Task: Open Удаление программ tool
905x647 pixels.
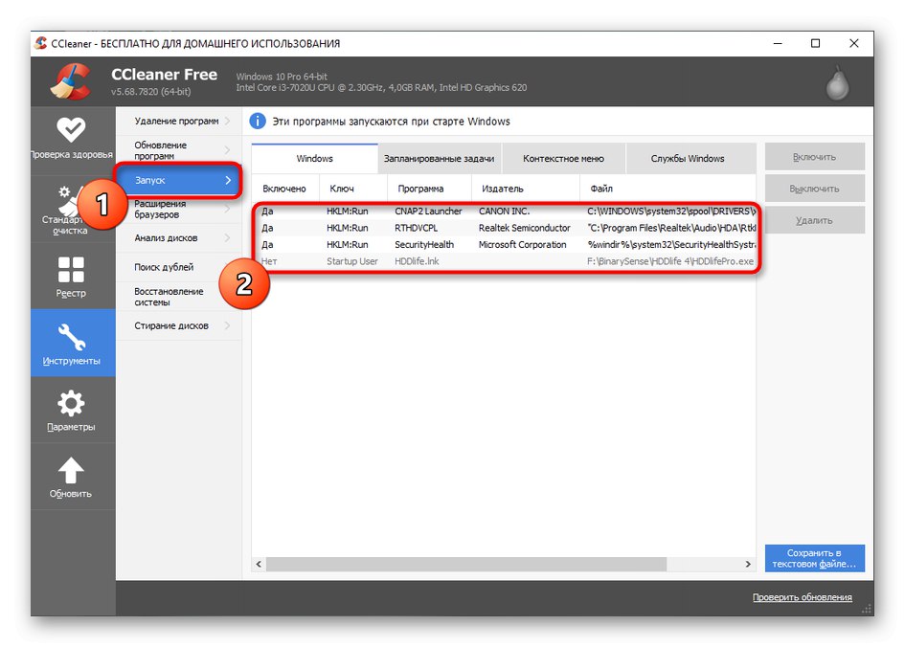Action: pyautogui.click(x=179, y=122)
